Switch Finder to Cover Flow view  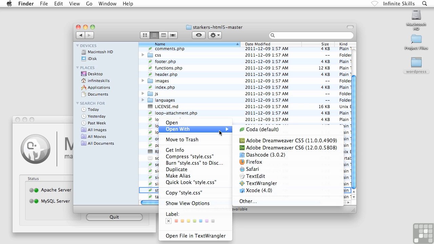coord(173,35)
